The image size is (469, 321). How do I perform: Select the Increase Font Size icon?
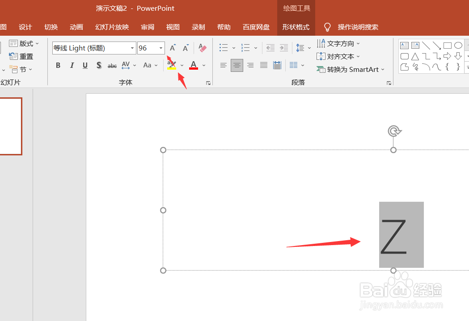(172, 47)
